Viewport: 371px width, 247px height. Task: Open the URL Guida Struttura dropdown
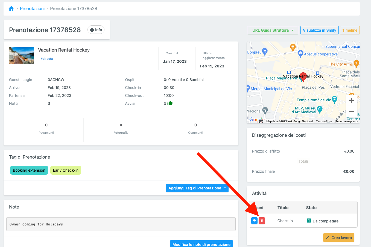tap(273, 30)
